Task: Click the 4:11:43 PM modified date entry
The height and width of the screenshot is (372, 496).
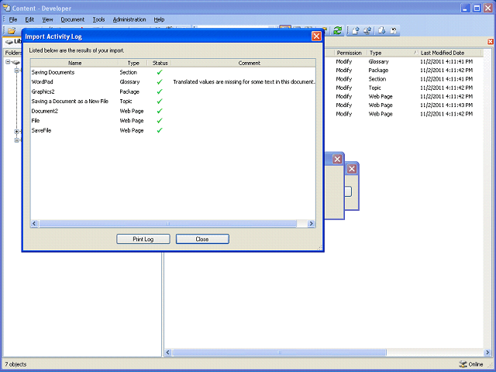Action: (x=446, y=105)
